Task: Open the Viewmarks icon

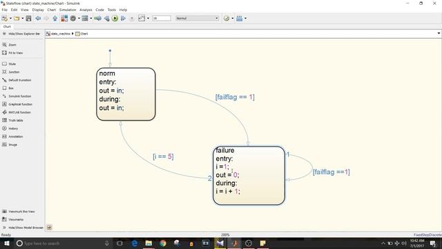Action: (x=13, y=219)
